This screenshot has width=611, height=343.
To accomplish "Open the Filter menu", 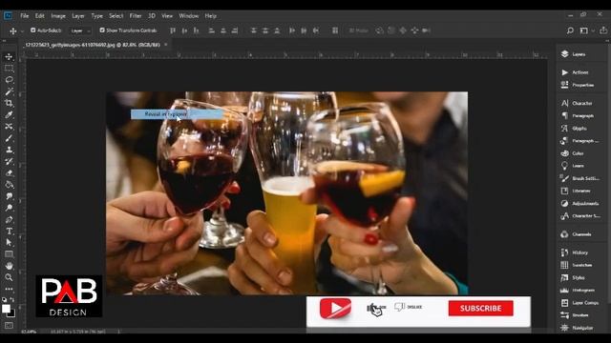I will (x=136, y=16).
